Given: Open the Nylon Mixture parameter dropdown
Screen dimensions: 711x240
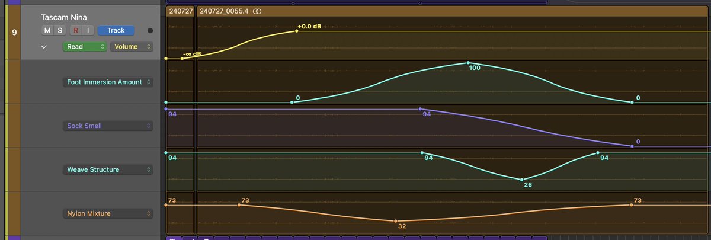Looking at the screenshot, I should coord(108,213).
